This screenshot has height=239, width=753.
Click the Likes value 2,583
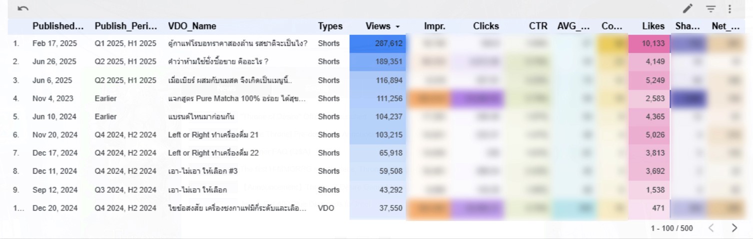[655, 98]
